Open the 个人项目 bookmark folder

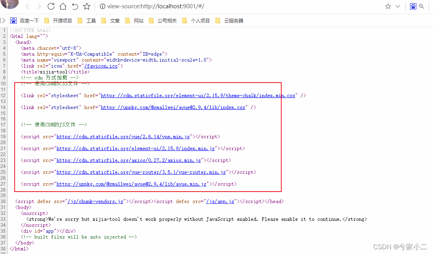click(196, 21)
